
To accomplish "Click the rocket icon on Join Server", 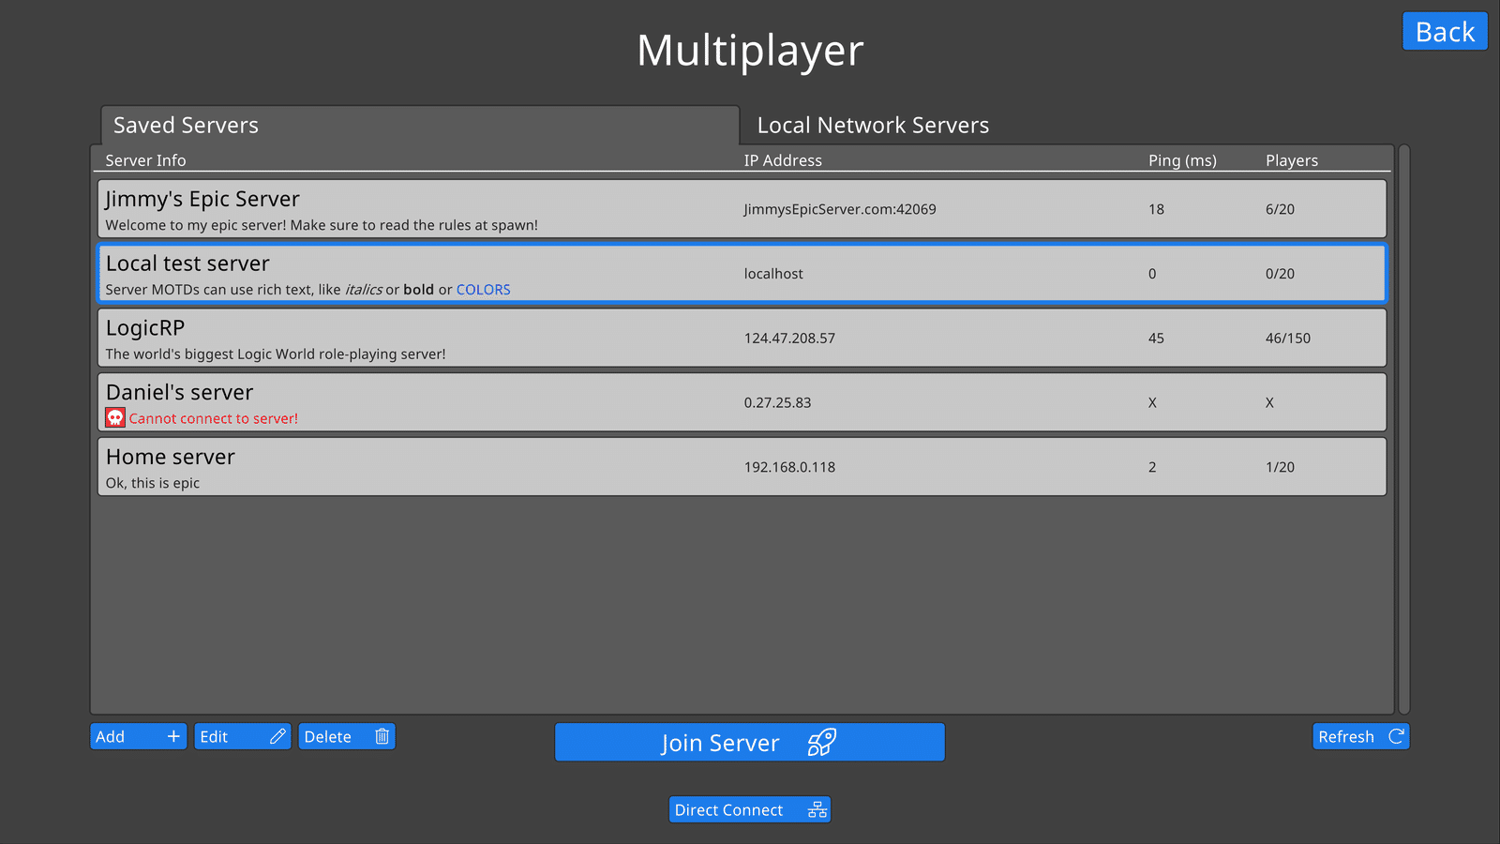I will (x=822, y=743).
